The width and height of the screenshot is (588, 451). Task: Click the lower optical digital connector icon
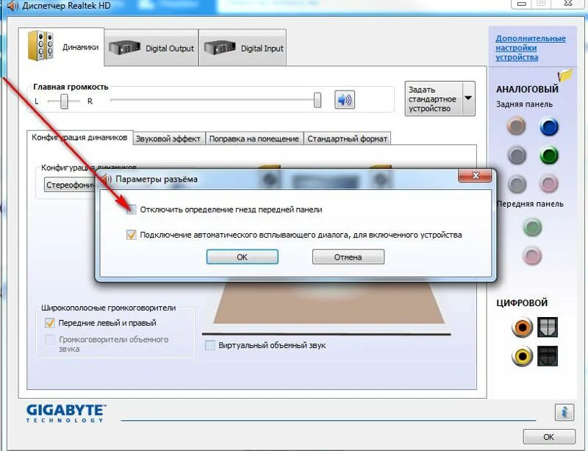[548, 355]
